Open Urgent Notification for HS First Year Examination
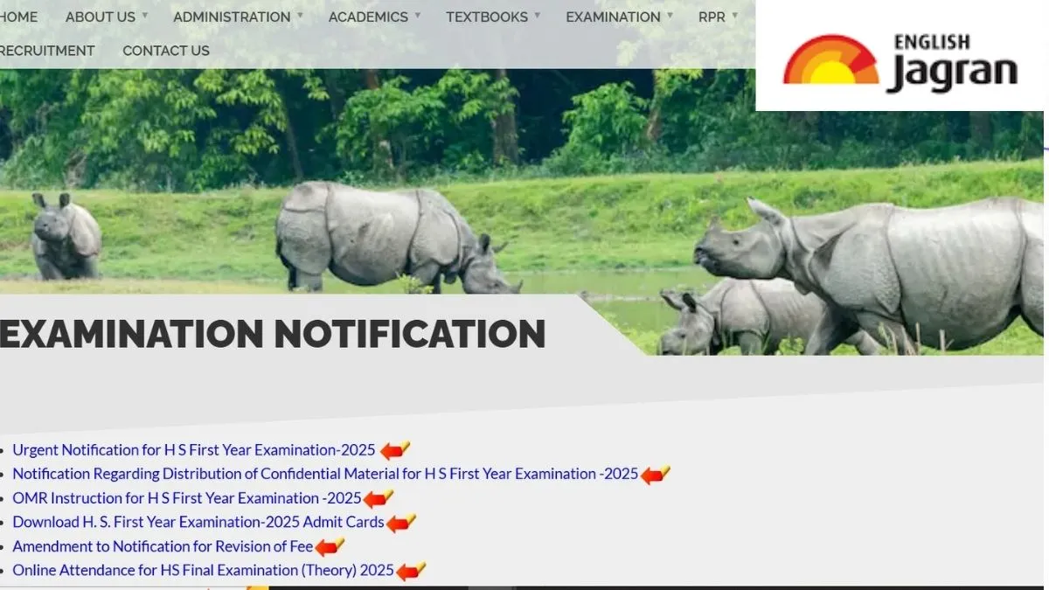Image resolution: width=1049 pixels, height=590 pixels. [x=193, y=450]
